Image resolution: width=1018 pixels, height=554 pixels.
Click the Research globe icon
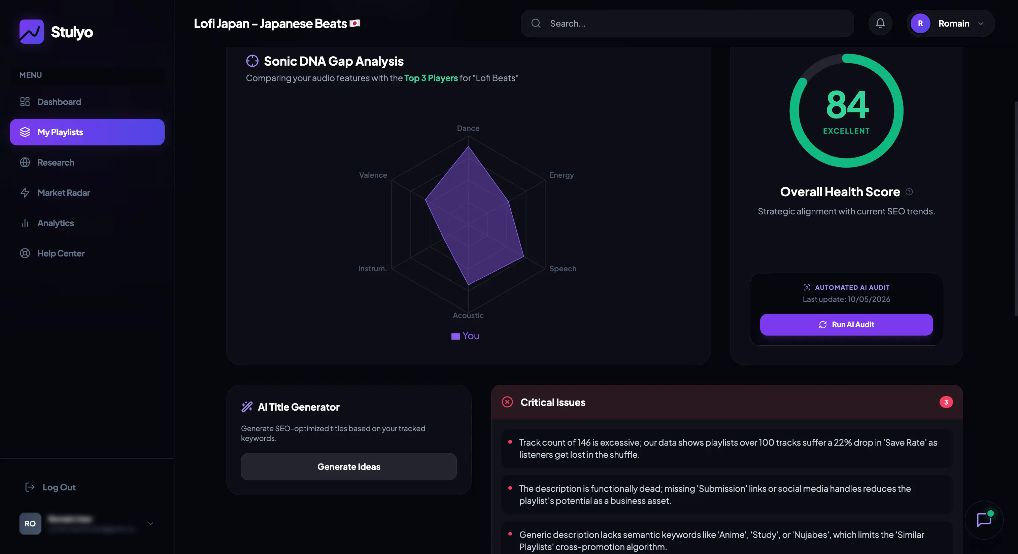(x=25, y=163)
